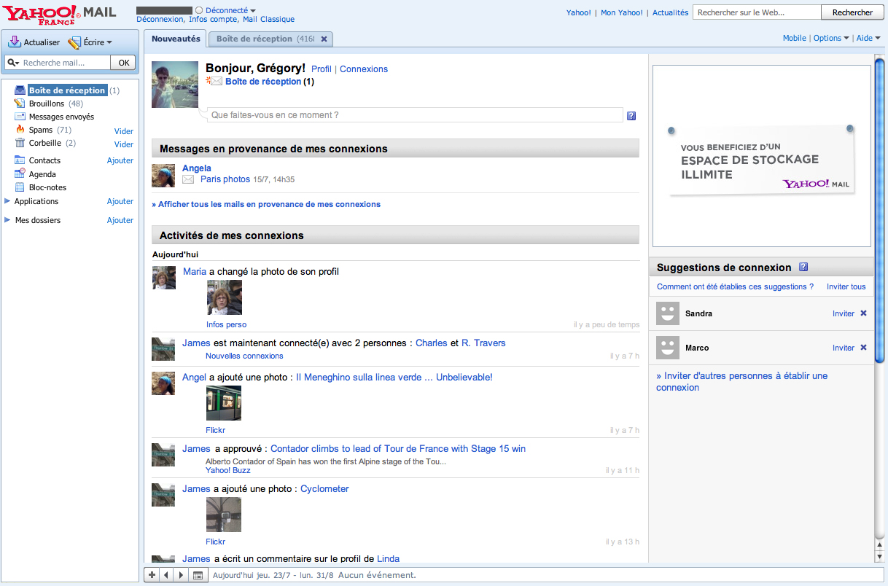Open the Mon Yahoo! link
The width and height of the screenshot is (888, 586).
pyautogui.click(x=622, y=12)
